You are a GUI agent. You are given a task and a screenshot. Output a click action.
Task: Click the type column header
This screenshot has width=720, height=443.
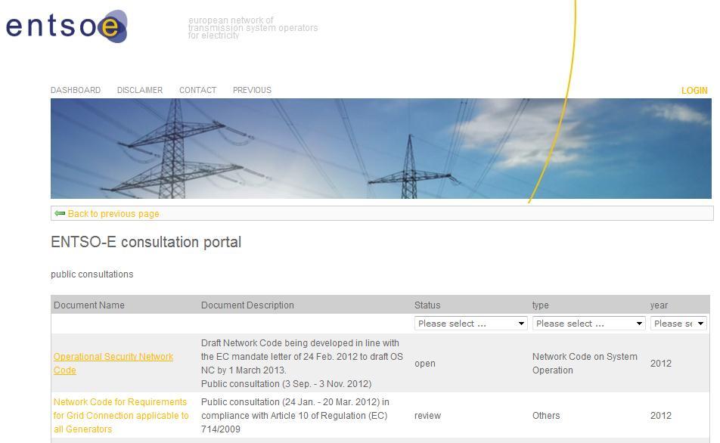click(x=541, y=305)
